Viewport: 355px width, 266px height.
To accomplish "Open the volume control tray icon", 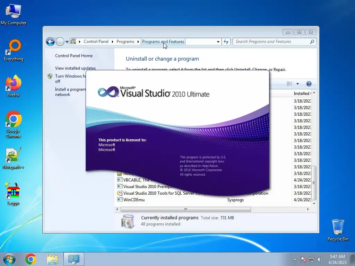I will click(x=320, y=259).
